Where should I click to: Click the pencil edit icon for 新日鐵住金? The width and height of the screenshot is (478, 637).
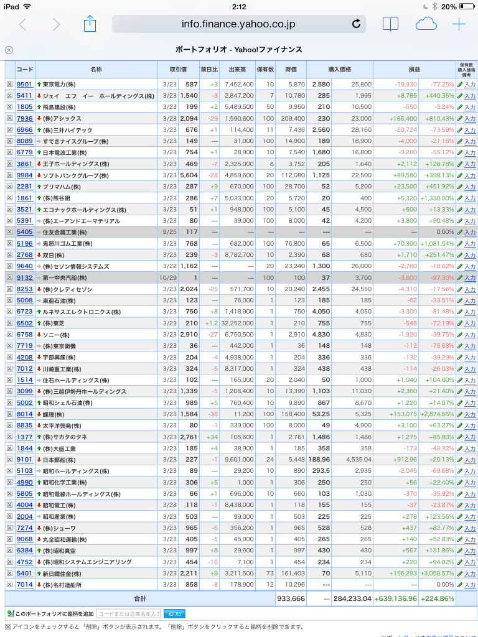click(x=460, y=574)
